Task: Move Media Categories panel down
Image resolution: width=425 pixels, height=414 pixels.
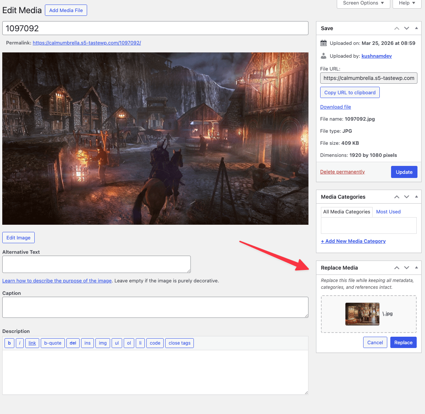Action: click(407, 197)
